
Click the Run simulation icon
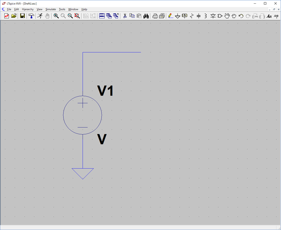point(40,16)
